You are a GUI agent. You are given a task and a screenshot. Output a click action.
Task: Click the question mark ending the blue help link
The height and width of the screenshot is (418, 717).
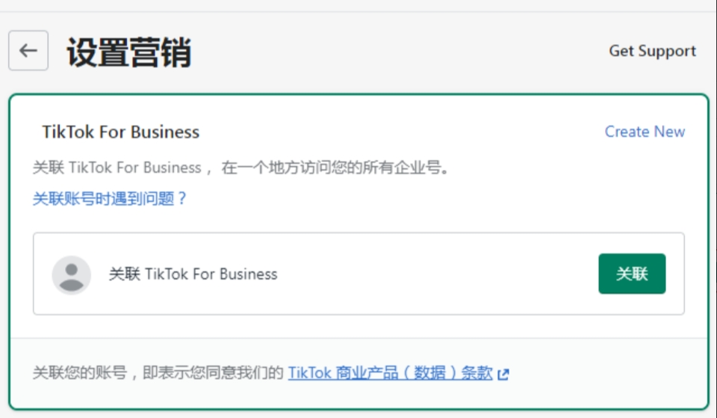pyautogui.click(x=182, y=198)
